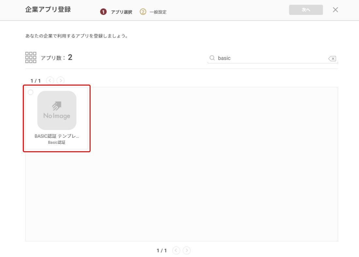Image resolution: width=359 pixels, height=257 pixels.
Task: Go to previous page using top pagination arrow
Action: coord(50,80)
